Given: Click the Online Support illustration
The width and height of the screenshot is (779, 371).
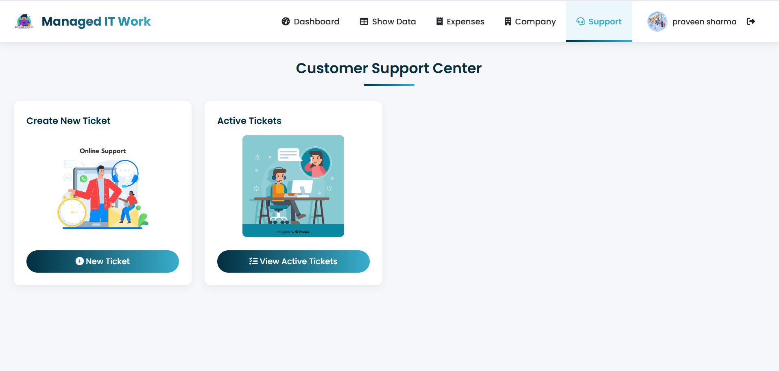Looking at the screenshot, I should 103,188.
